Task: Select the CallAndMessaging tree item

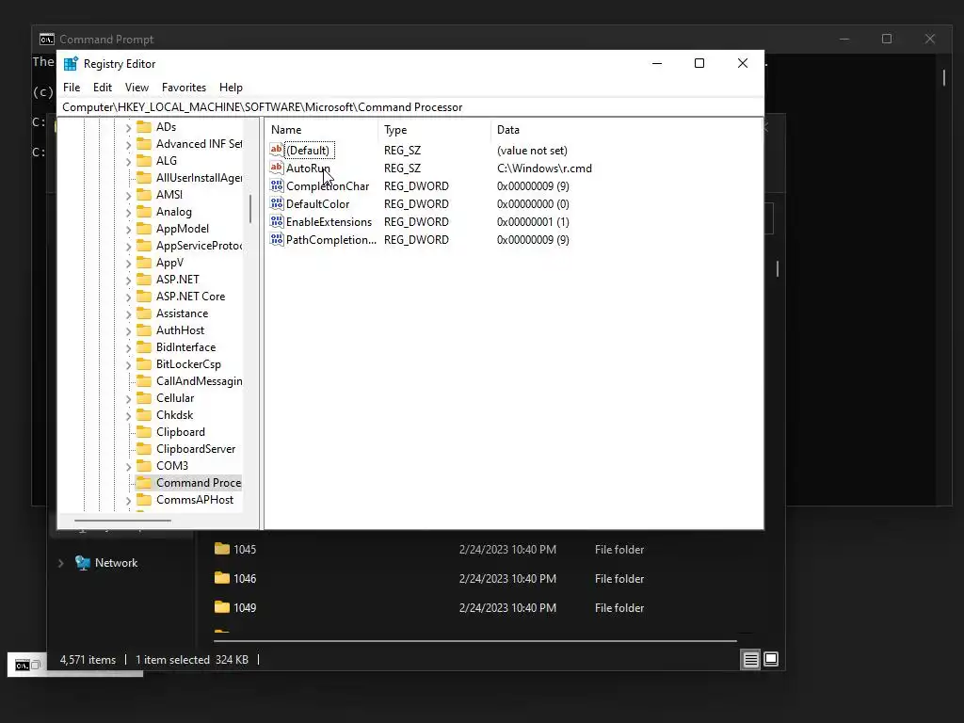Action: pyautogui.click(x=199, y=381)
